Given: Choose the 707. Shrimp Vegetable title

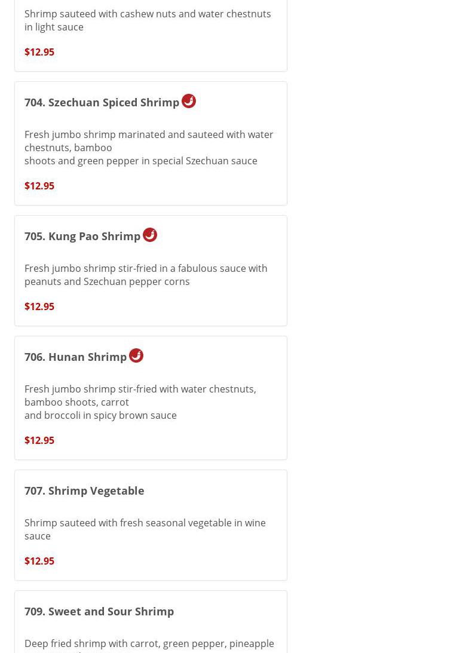Looking at the screenshot, I should coord(84,490).
